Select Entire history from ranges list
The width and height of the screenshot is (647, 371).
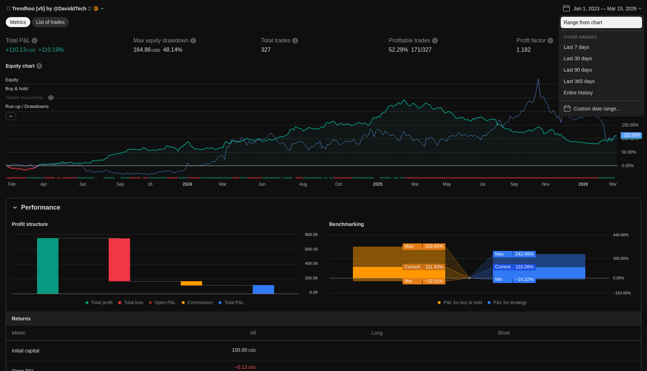[578, 93]
